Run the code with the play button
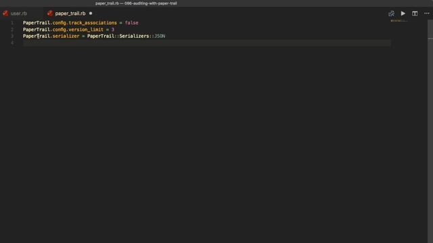The height and width of the screenshot is (243, 433). coord(403,13)
